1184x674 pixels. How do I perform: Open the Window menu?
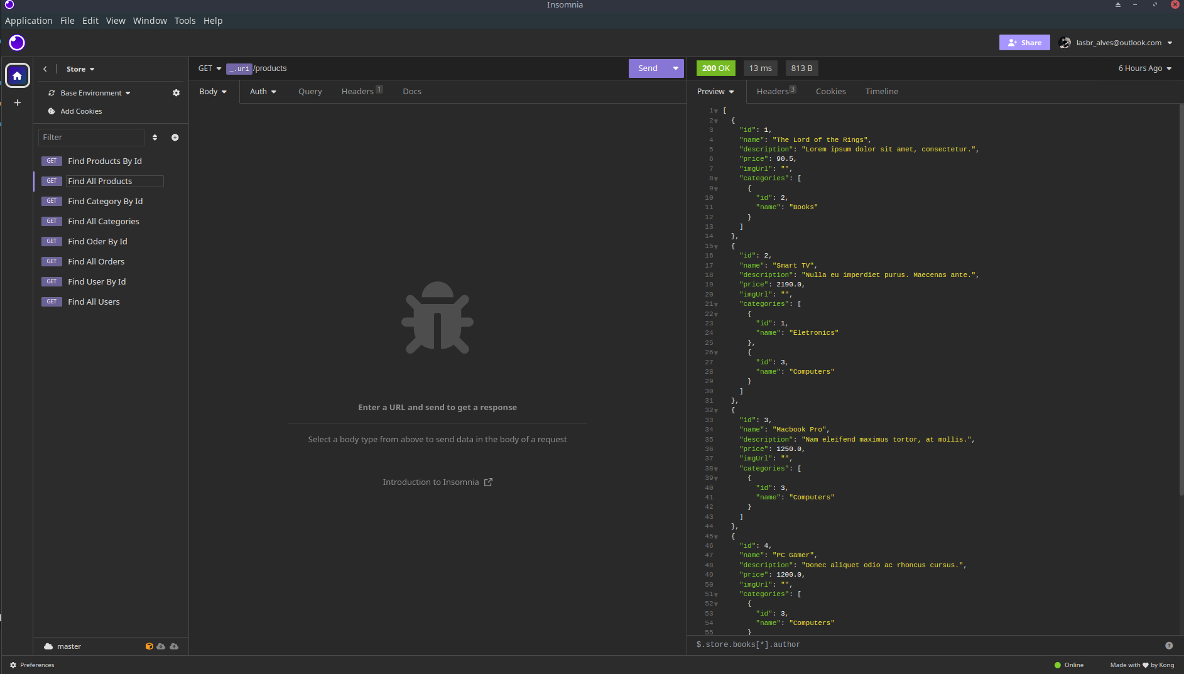click(150, 21)
